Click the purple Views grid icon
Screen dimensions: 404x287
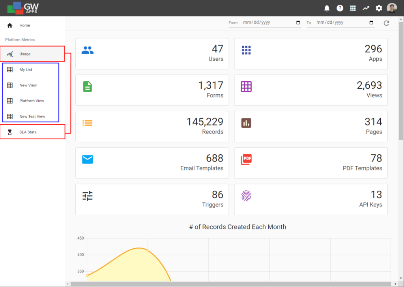[246, 86]
